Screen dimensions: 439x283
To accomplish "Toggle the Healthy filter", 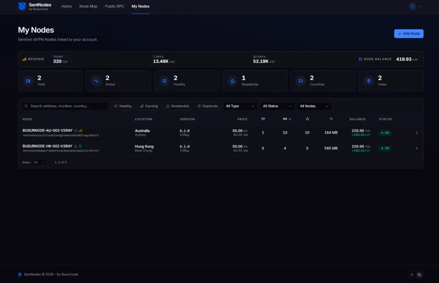I will (123, 106).
